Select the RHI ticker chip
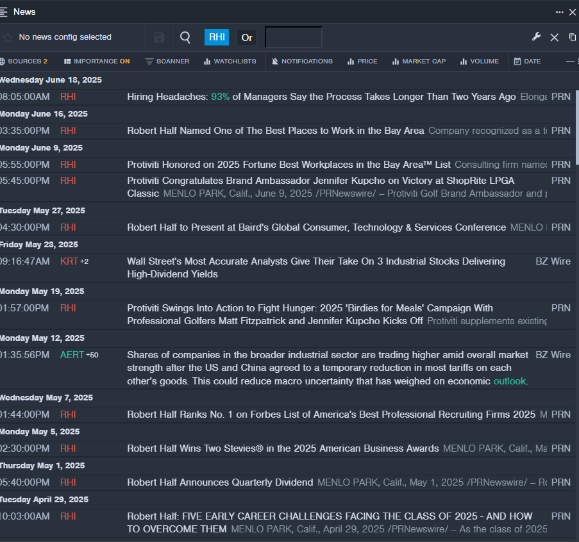This screenshot has width=579, height=542. [217, 37]
